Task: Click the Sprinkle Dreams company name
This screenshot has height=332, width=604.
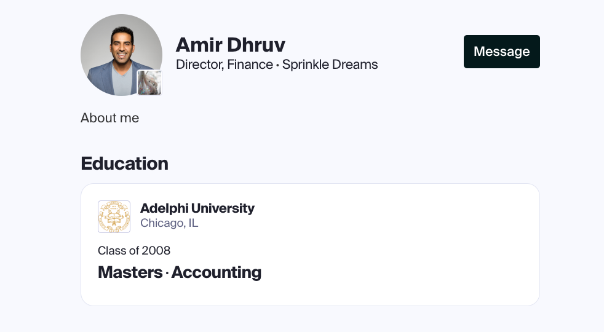Action: [x=330, y=65]
